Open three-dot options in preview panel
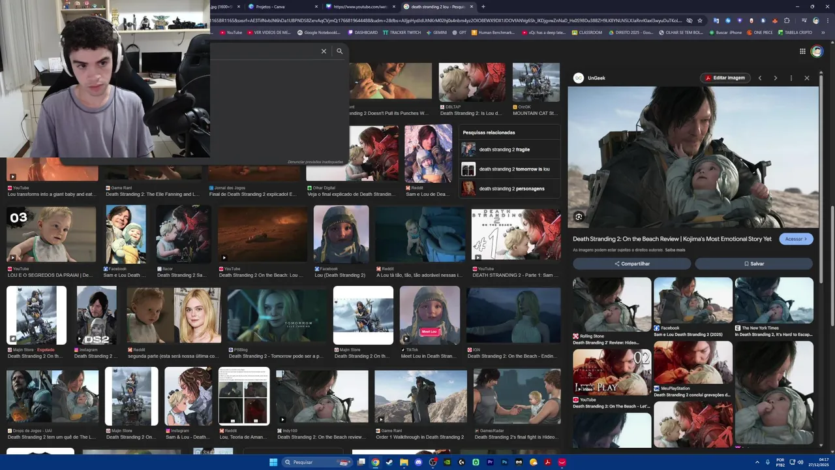Image resolution: width=835 pixels, height=470 pixels. click(791, 78)
